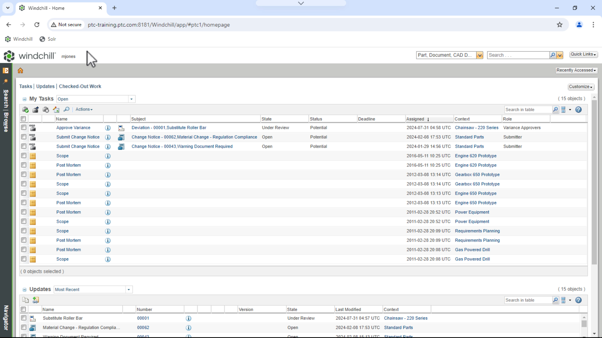Screen dimensions: 602x338
Task: Open the Actions dropdown menu
Action: coord(84,109)
